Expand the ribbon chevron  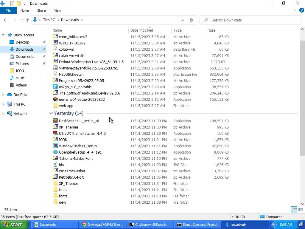(295, 10)
